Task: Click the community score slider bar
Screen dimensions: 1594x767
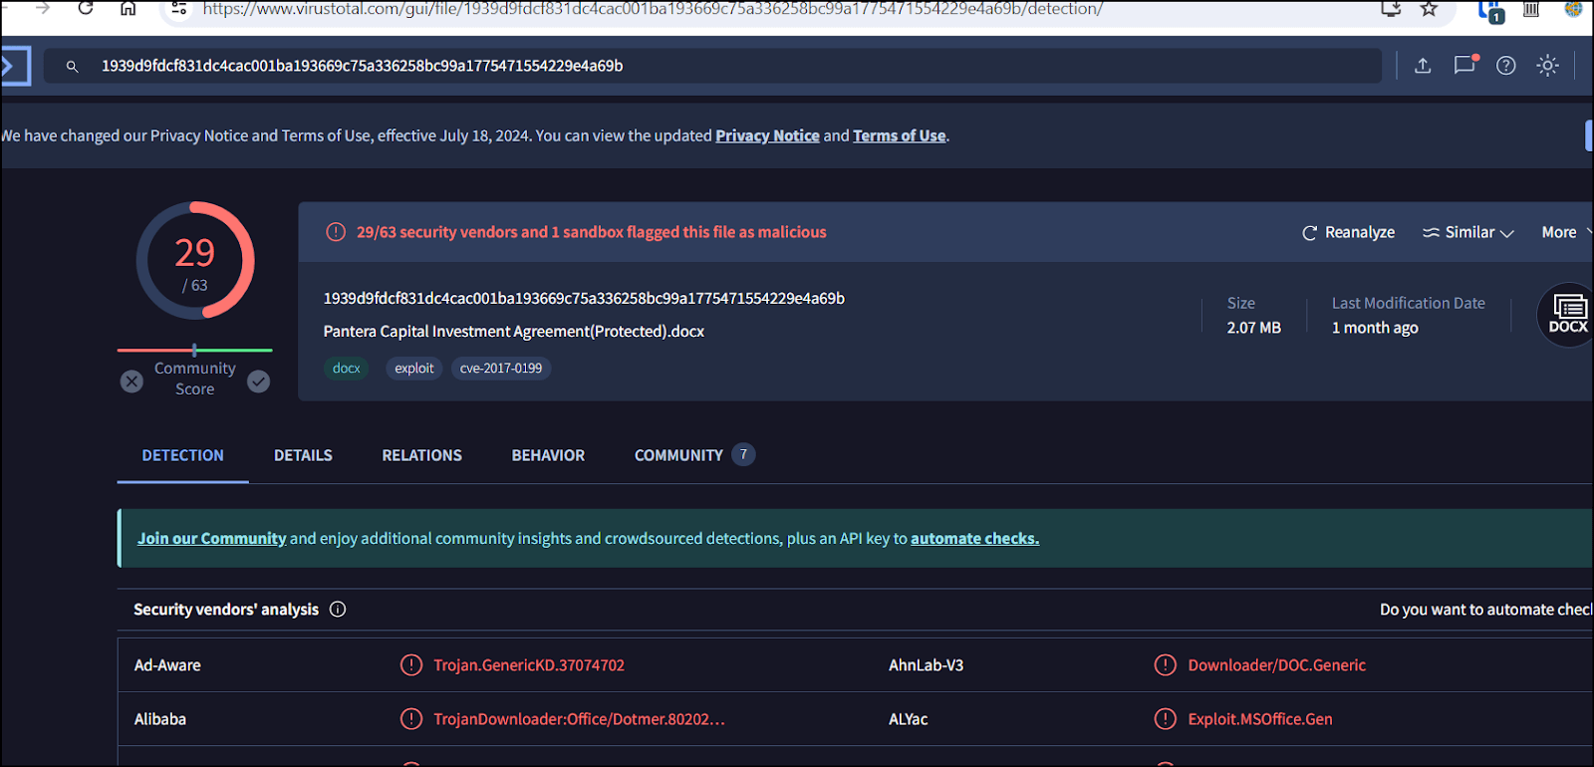Action: pos(194,350)
